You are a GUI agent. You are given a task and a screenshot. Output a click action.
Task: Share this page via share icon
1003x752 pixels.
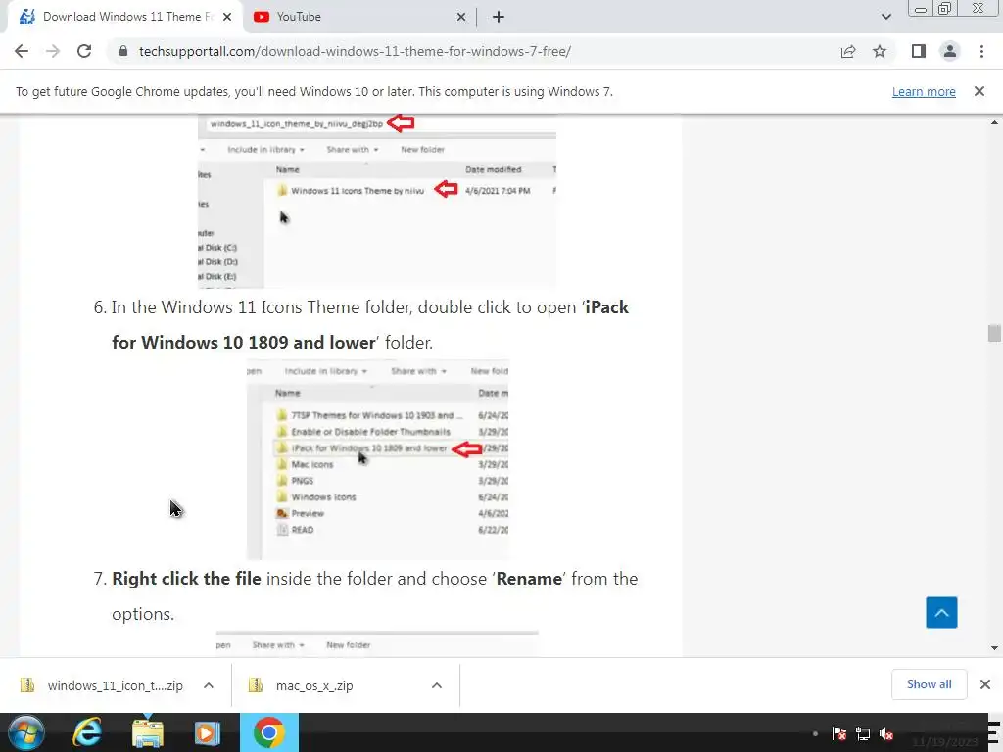click(x=848, y=51)
